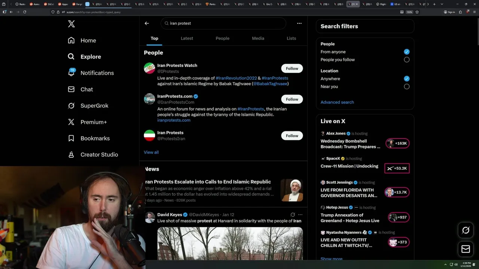Open SuperGrok in the sidebar

88,106
